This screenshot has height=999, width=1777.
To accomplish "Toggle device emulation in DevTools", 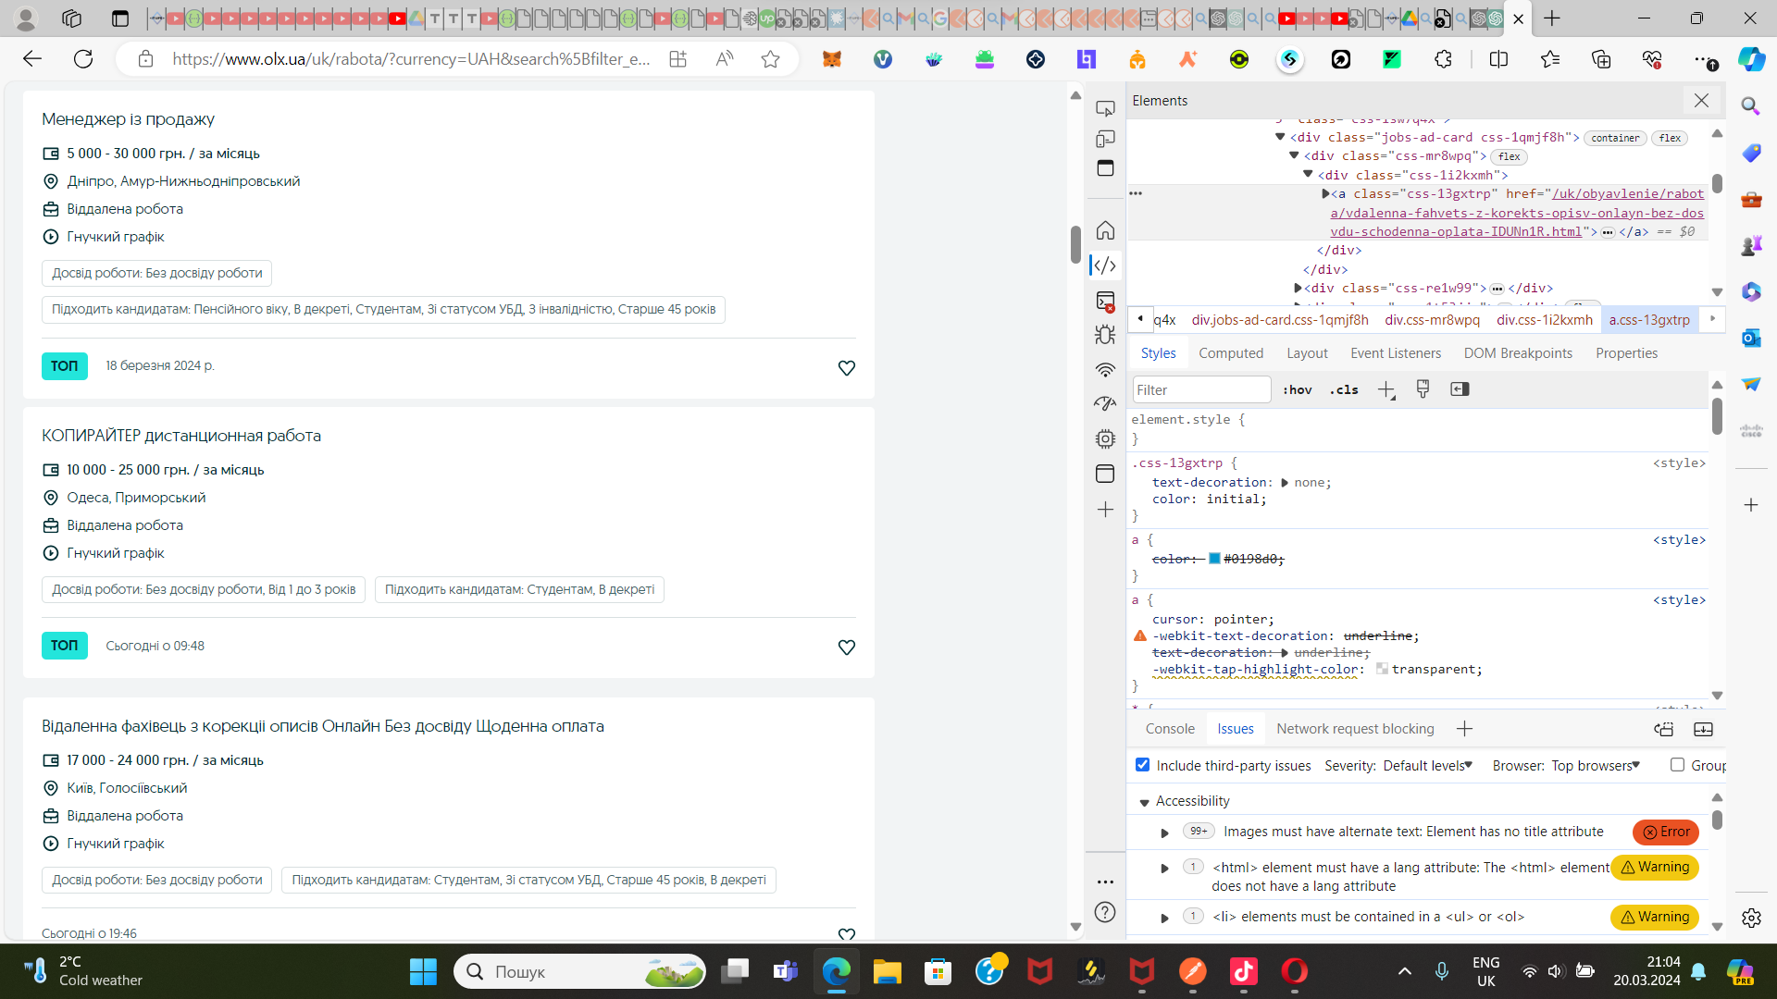I will [x=1105, y=139].
